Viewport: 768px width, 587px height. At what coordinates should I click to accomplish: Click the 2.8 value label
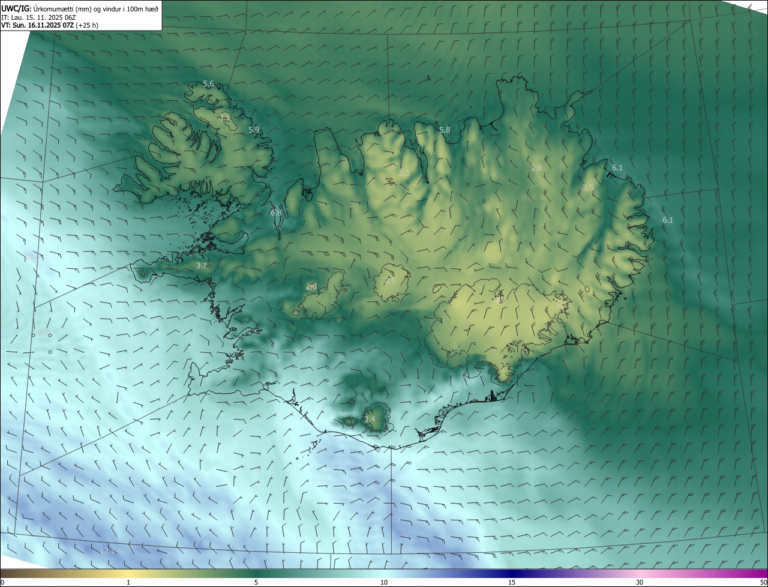click(311, 287)
